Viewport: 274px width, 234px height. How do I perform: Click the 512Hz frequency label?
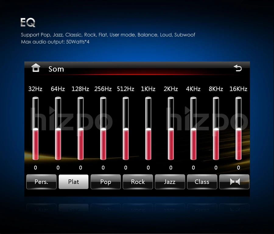[x=125, y=89]
